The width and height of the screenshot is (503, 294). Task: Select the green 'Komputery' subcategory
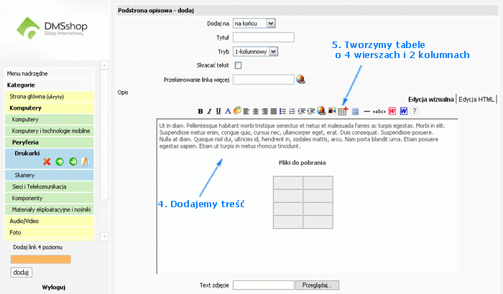tap(50, 120)
